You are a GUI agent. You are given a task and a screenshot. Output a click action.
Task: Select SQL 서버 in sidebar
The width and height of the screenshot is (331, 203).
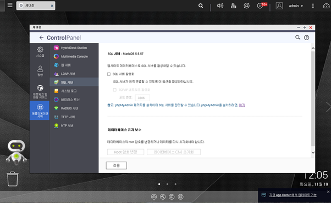(74, 82)
